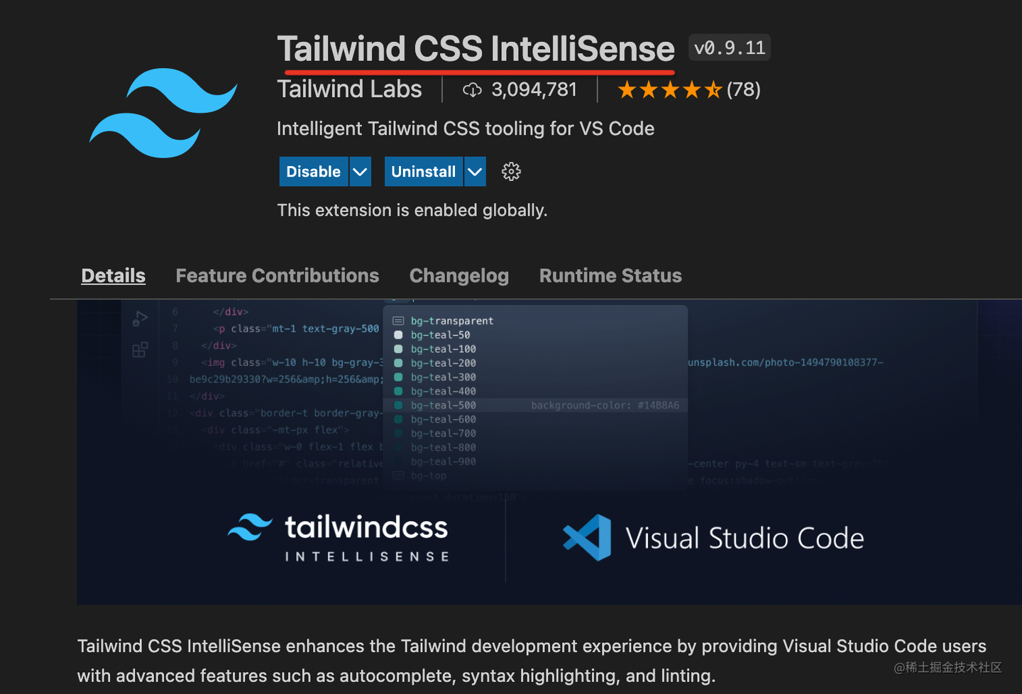The image size is (1022, 694).
Task: Switch to the Changelog tab
Action: (x=458, y=275)
